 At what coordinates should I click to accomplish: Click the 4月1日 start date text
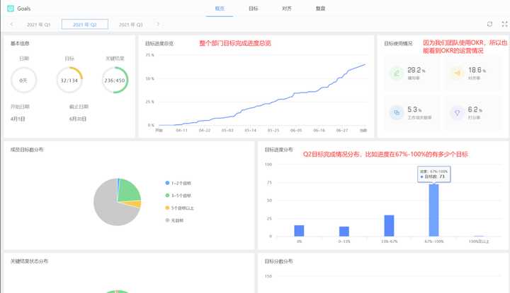click(x=18, y=119)
